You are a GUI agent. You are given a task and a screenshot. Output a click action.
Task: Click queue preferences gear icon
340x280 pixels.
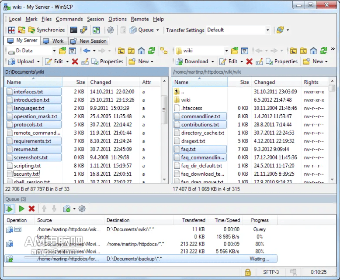point(82,208)
